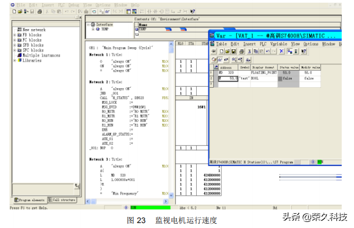The image size is (354, 228).
Task: Click the Print icon in Var window toolbar
Action: pyautogui.click(x=241, y=51)
